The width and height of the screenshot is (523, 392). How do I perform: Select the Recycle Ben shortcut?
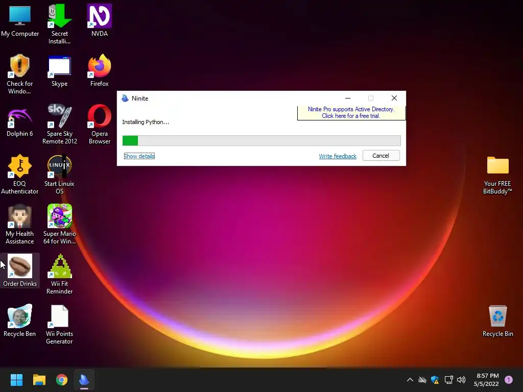click(20, 321)
